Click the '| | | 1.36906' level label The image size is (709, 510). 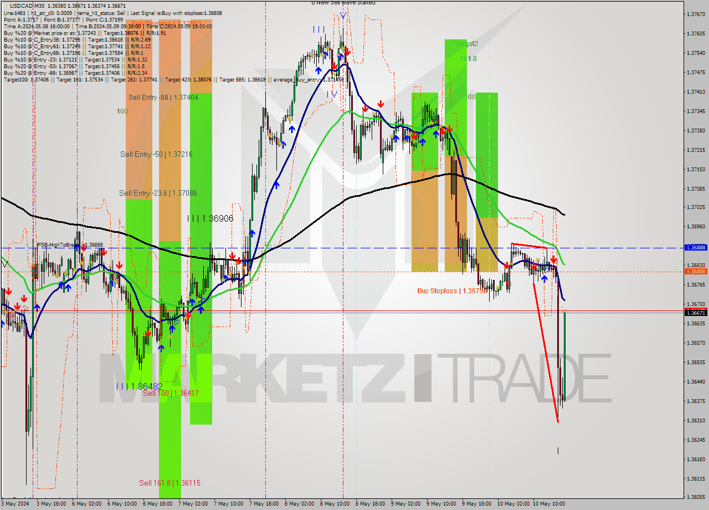tap(210, 219)
